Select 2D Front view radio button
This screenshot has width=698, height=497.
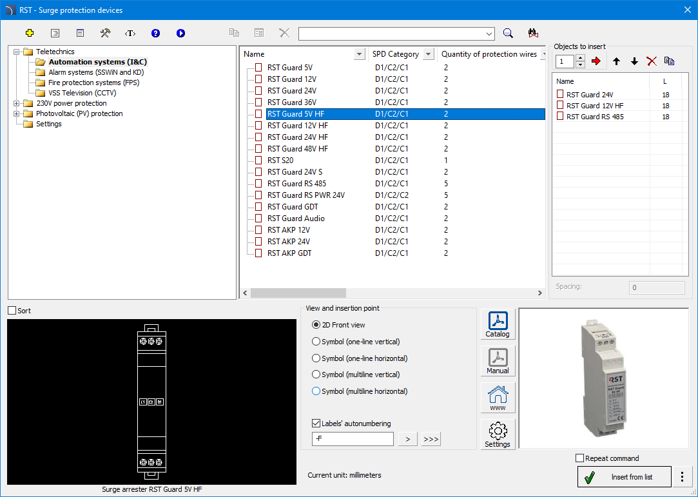(x=316, y=325)
